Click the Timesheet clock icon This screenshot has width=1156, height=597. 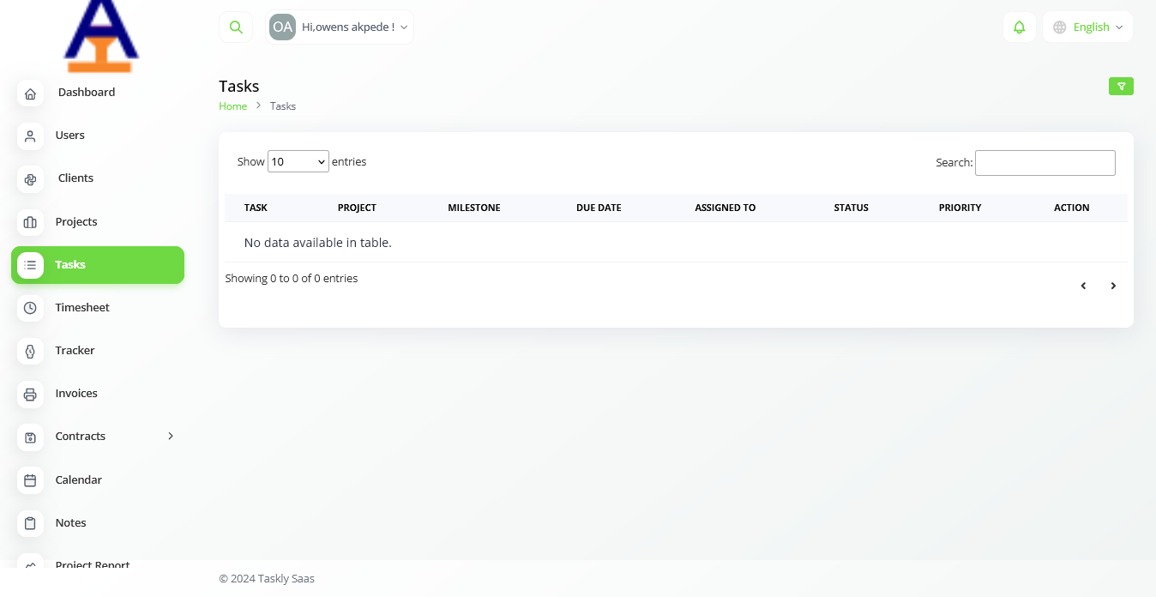(x=30, y=308)
